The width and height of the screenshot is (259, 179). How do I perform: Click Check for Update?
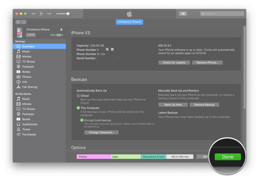point(174,62)
